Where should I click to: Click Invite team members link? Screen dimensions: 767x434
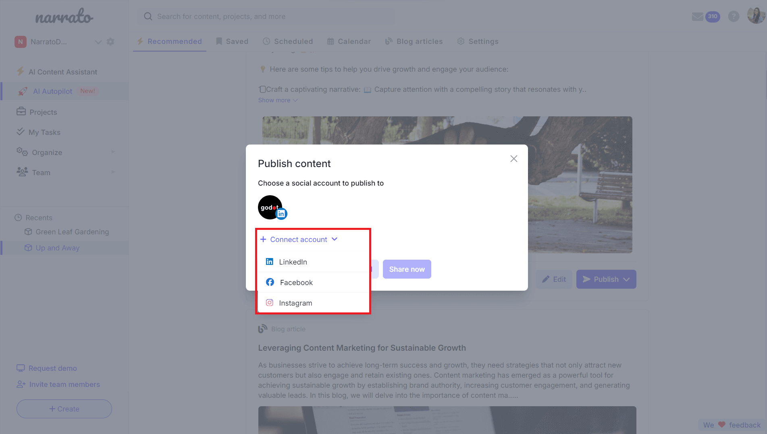point(64,384)
